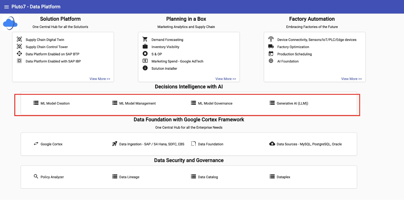
Task: Click the Google Cortex swap arrows icon
Action: [x=36, y=144]
